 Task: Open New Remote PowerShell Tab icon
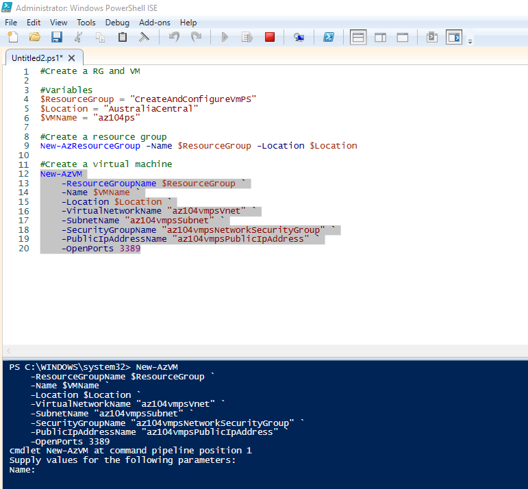click(x=299, y=37)
